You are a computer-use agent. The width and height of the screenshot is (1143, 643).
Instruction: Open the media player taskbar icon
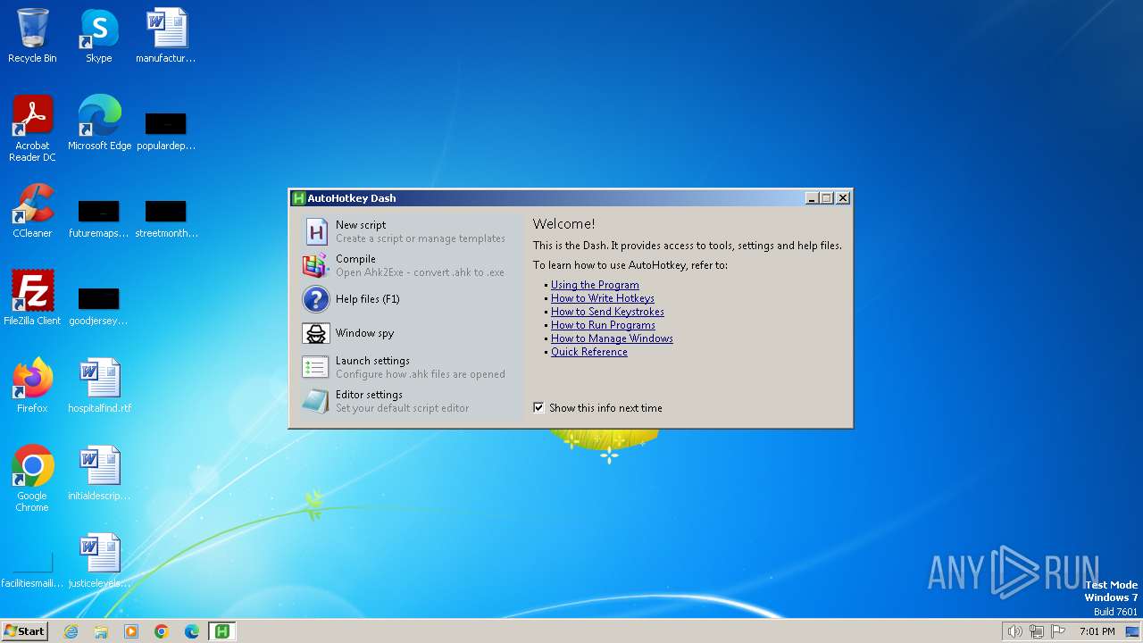tap(131, 631)
